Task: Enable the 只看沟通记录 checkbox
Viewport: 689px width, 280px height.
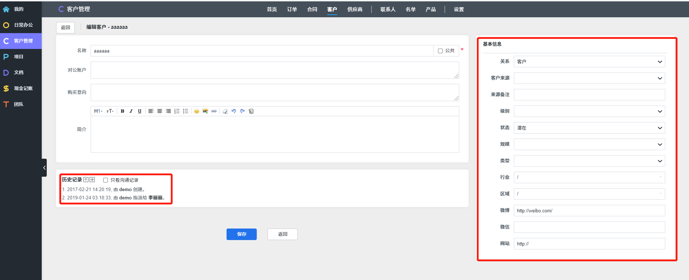Action: click(106, 180)
